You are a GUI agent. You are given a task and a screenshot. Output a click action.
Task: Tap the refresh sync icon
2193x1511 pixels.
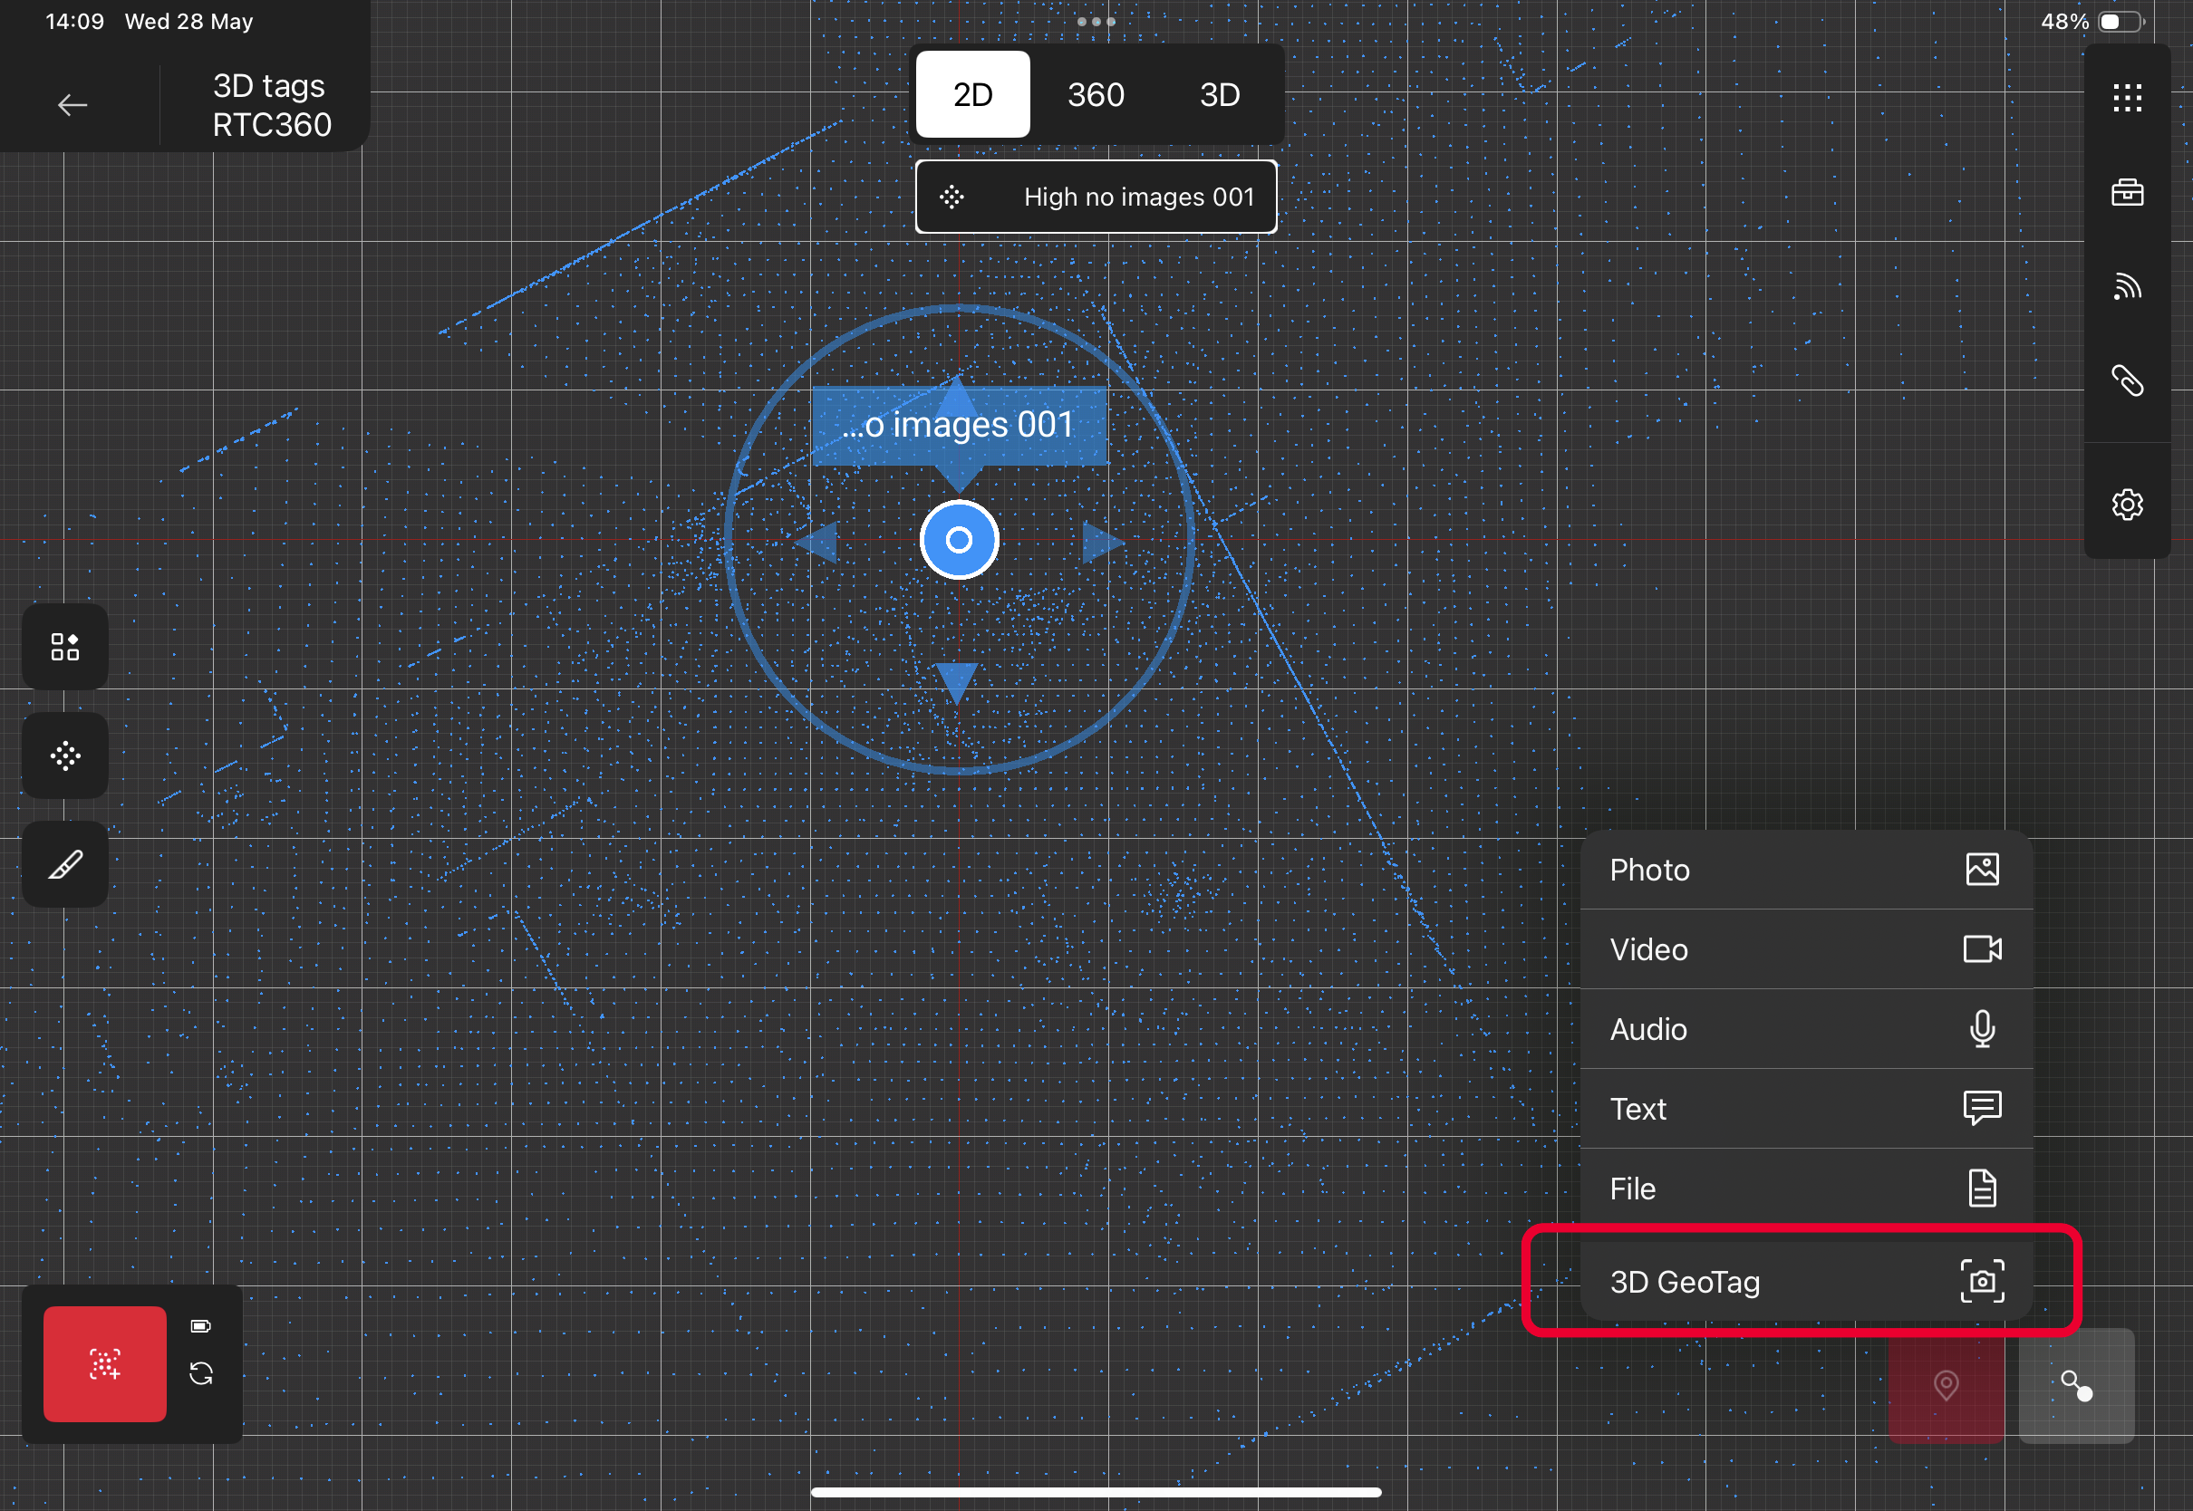tap(201, 1373)
